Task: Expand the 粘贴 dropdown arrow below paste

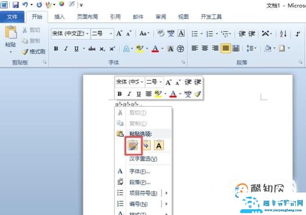Action: pos(10,52)
